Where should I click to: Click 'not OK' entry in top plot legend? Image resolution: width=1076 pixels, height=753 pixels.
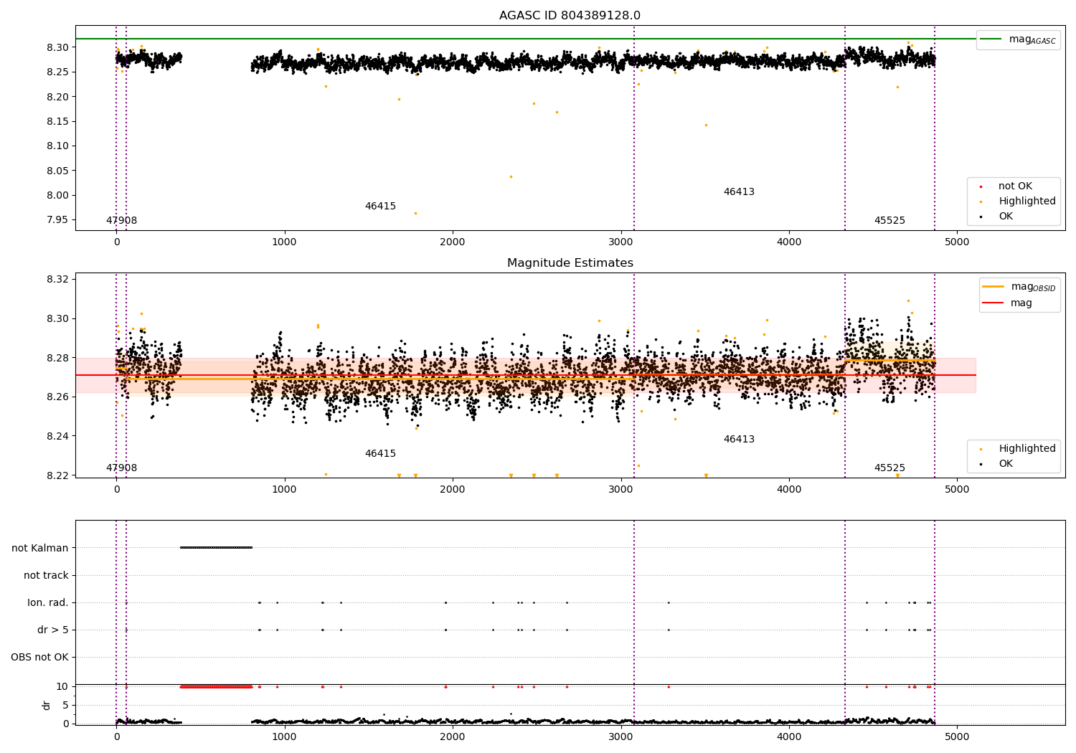coord(1015,186)
